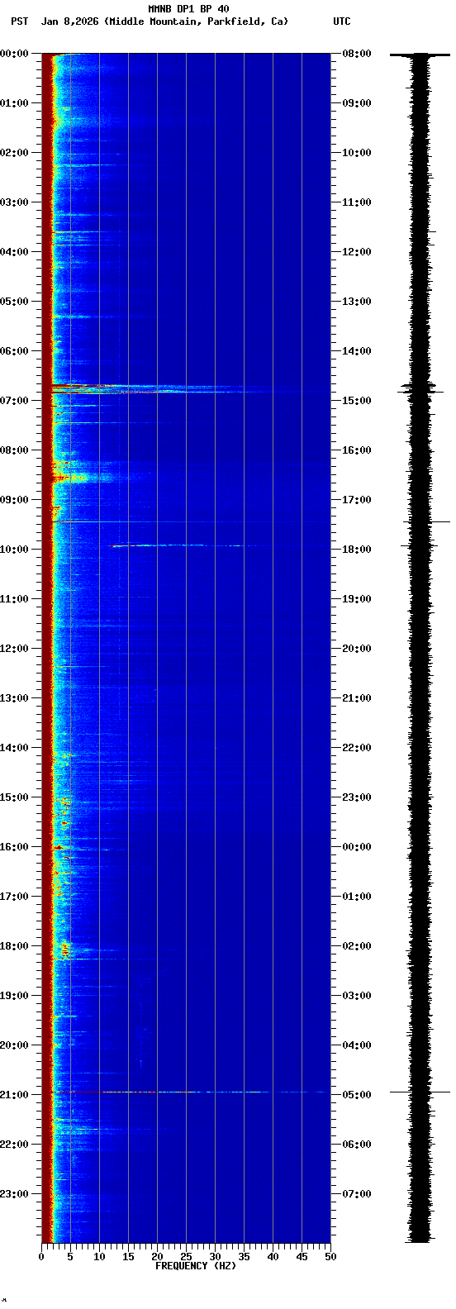
Task: Click the 13:00 UTC time label
Action: (x=357, y=302)
